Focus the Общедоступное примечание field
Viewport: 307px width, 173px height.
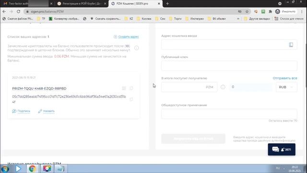click(x=229, y=114)
